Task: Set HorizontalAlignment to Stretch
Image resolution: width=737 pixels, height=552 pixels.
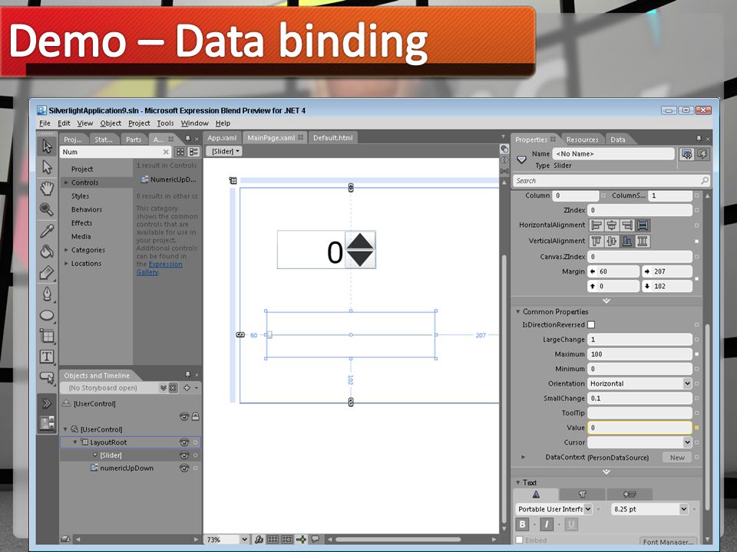Action: click(x=643, y=225)
